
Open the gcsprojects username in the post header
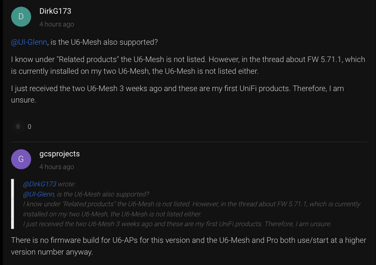[60, 154]
